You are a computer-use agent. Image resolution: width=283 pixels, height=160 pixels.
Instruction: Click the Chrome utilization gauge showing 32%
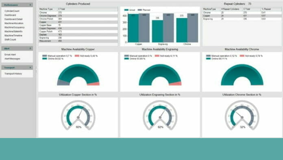click(242, 115)
